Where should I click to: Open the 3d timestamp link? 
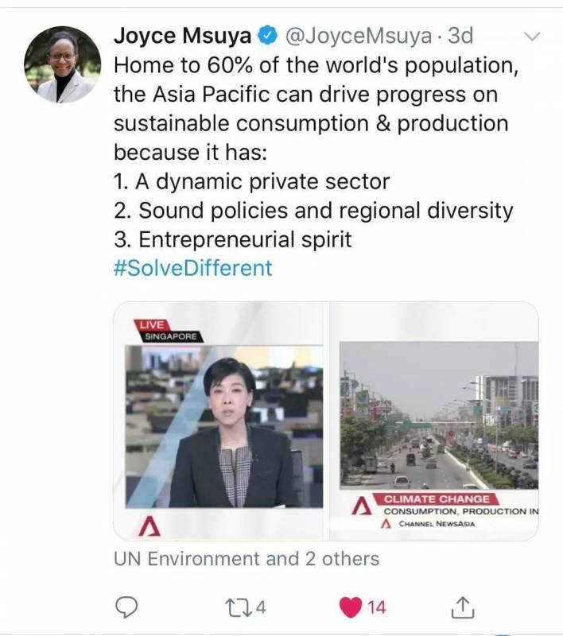460,36
